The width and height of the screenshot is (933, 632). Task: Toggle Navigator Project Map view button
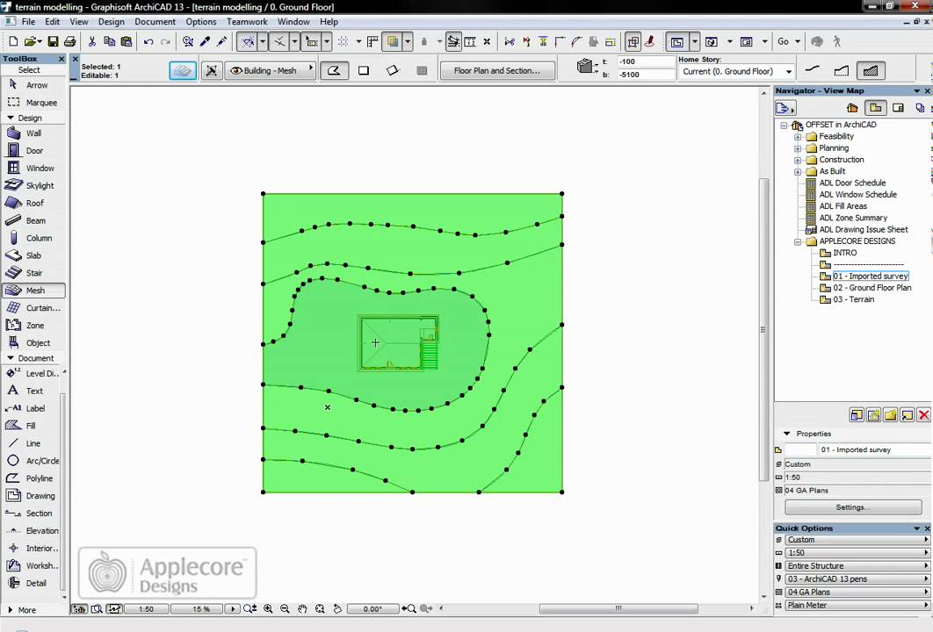coord(852,108)
